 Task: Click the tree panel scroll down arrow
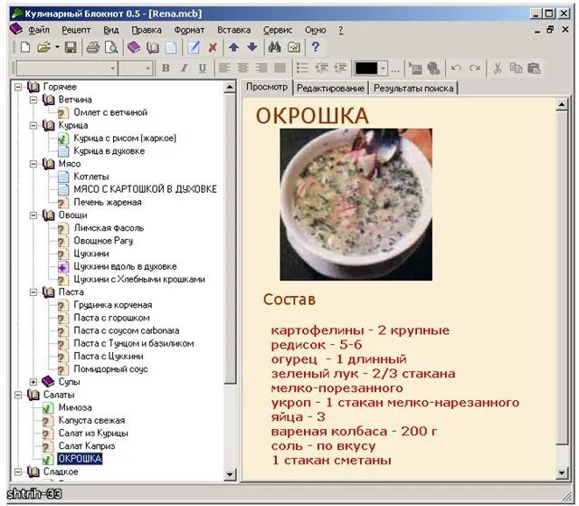click(x=230, y=474)
